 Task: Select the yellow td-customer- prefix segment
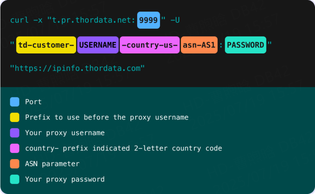[x=46, y=45]
